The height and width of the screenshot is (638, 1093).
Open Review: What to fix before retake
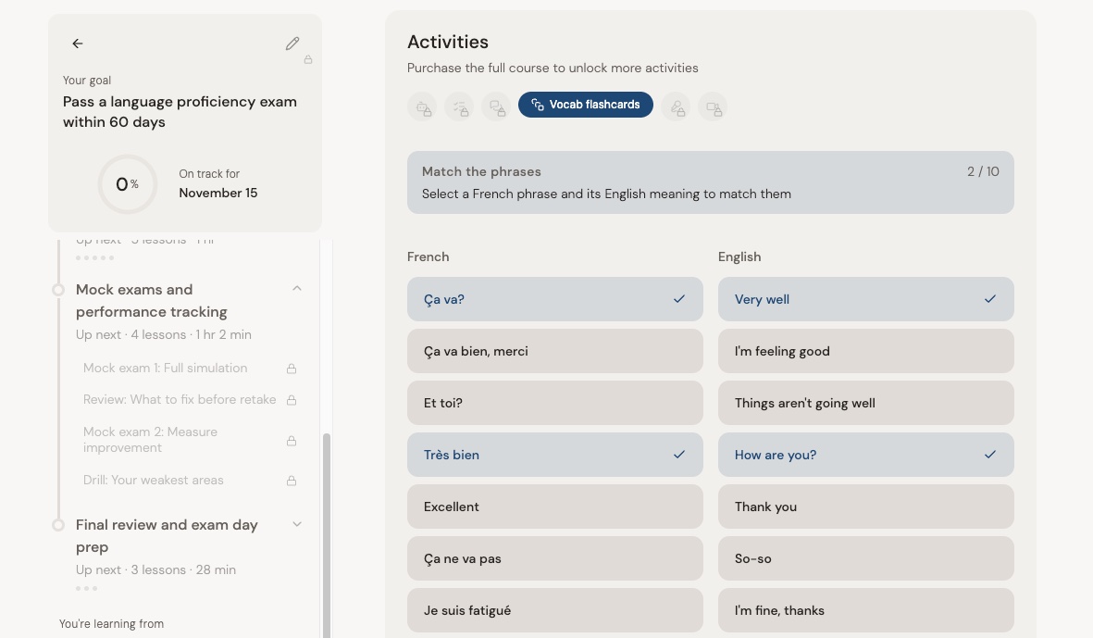(180, 399)
